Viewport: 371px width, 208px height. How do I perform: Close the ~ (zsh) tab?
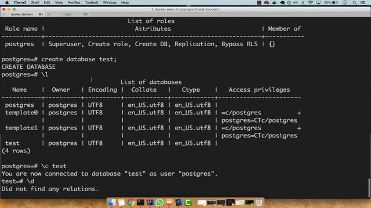point(49,14)
